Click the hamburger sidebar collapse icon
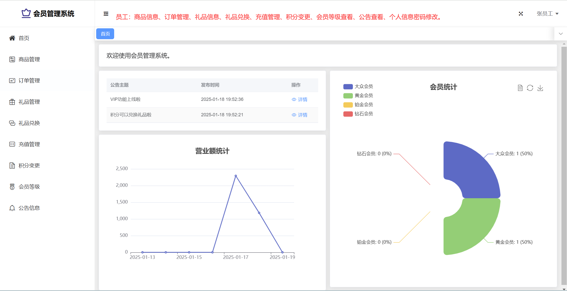Viewport: 567px width, 291px height. (106, 14)
